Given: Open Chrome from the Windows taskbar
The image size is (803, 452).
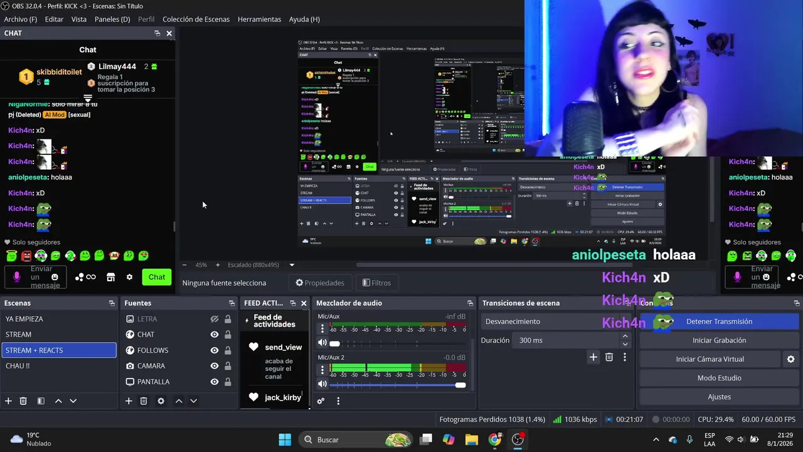Looking at the screenshot, I should [x=495, y=439].
